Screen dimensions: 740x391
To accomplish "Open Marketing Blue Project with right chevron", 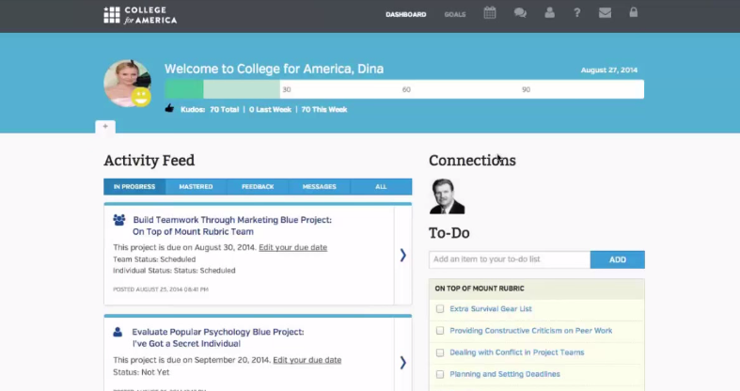I will pyautogui.click(x=402, y=255).
